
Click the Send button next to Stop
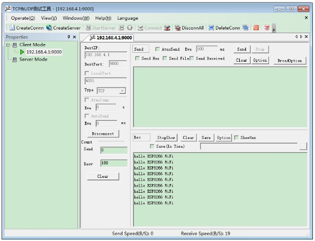[242, 49]
